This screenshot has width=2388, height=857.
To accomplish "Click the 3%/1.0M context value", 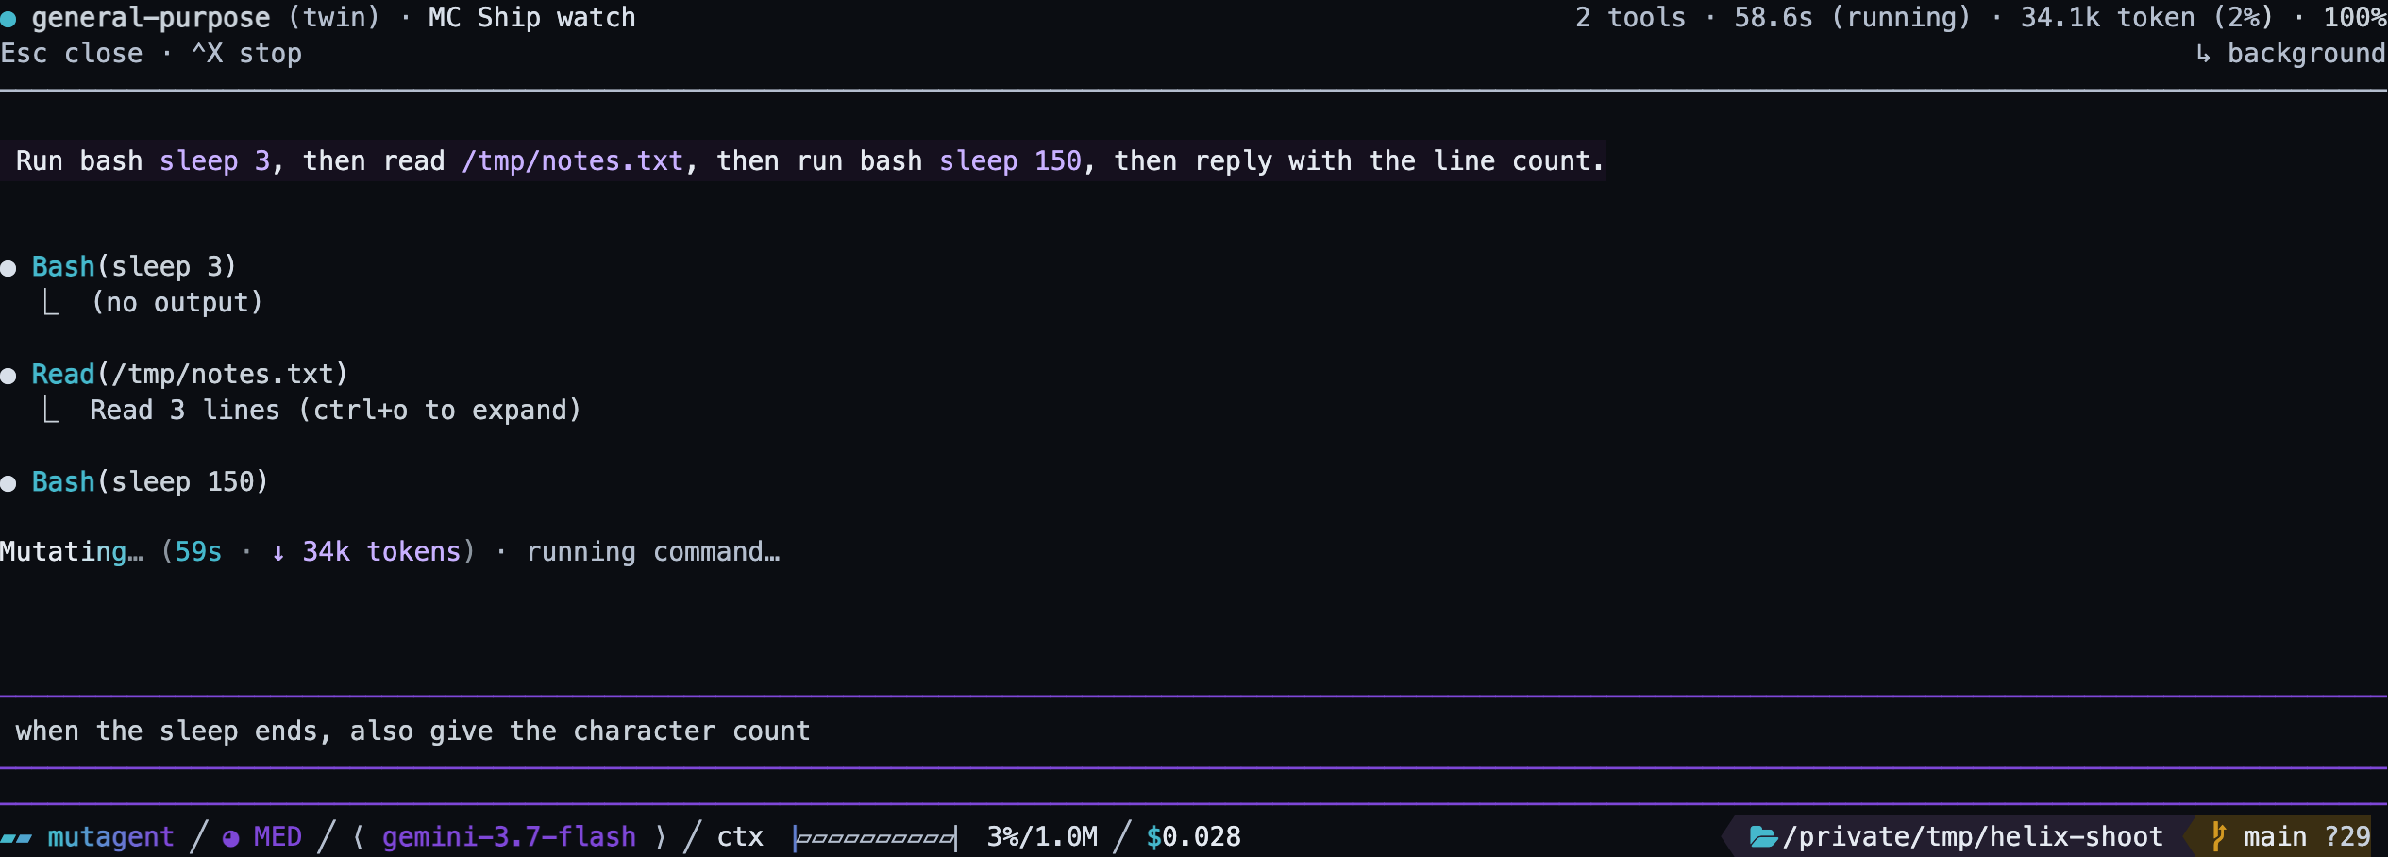I will point(1042,837).
